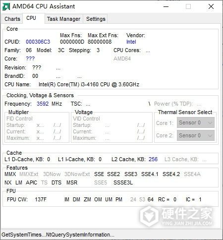Click the AMD logo icon in title bar
This screenshot has height=240, width=223.
[6, 6]
